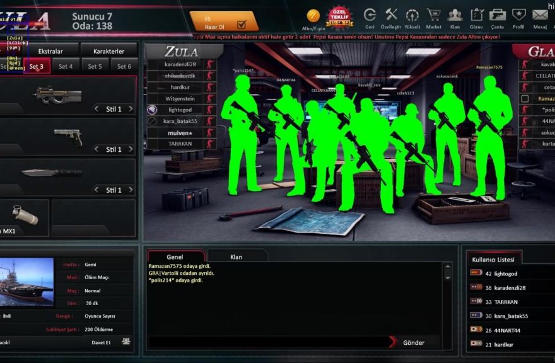Image resolution: width=555 pixels, height=363 pixels.
Task: Switch to the Genel chat tab
Action: tap(176, 256)
